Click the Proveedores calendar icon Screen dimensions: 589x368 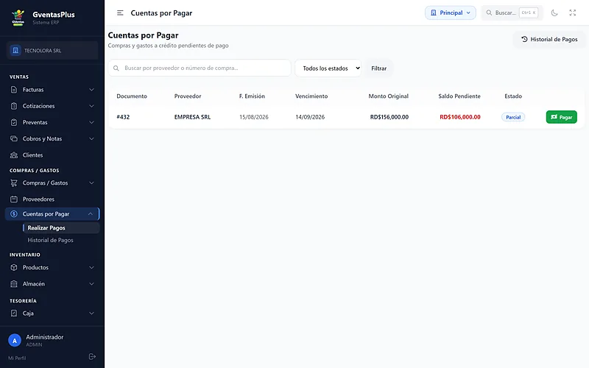click(14, 199)
